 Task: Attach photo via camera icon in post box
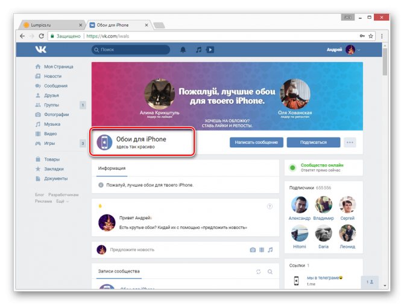[253, 250]
